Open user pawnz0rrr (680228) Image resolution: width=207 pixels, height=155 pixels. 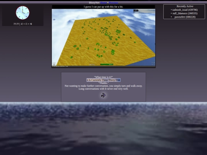[185, 17]
